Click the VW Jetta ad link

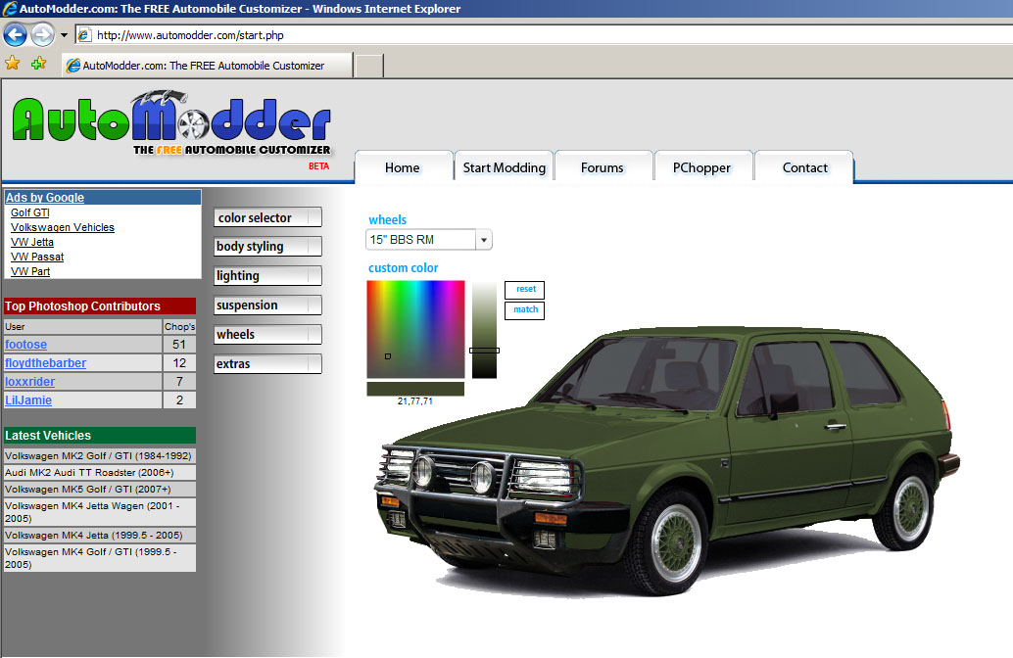tap(32, 242)
